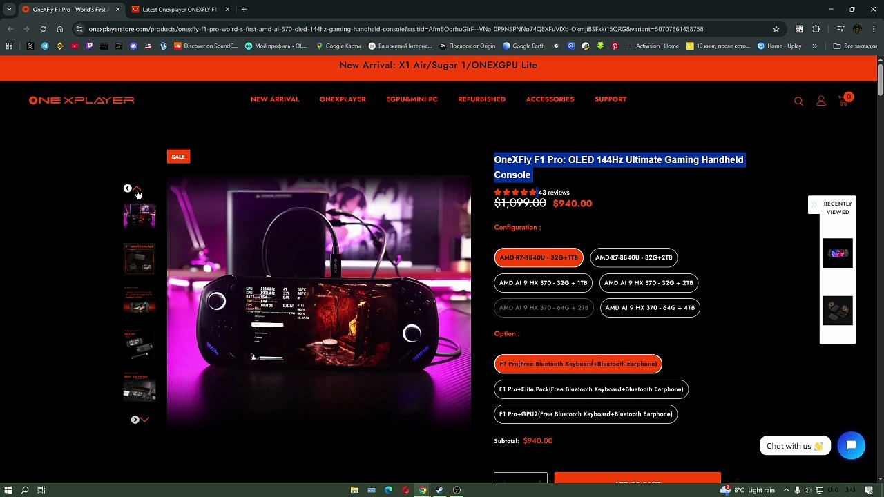Viewport: 884px width, 497px height.
Task: Open first Recently Viewed product thumbnail
Action: [838, 253]
